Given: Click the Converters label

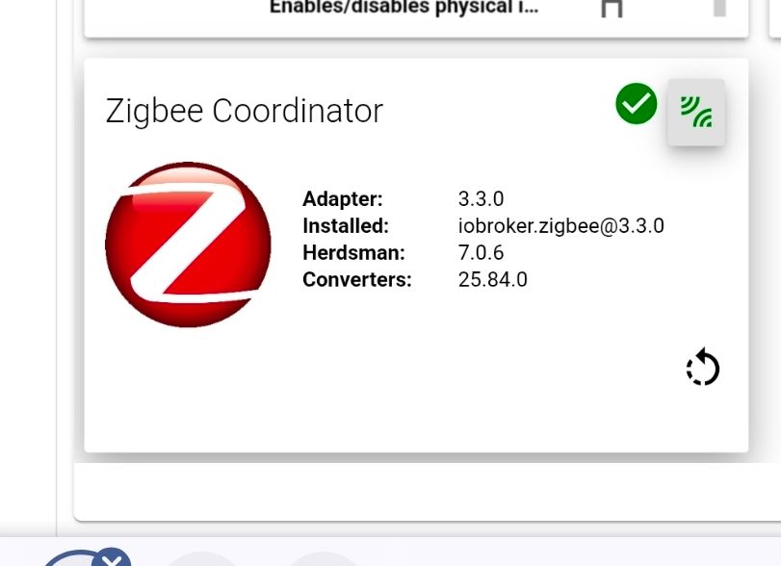Looking at the screenshot, I should pos(357,280).
